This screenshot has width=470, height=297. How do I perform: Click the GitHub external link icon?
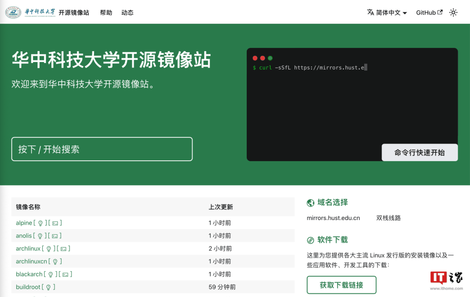pyautogui.click(x=440, y=12)
